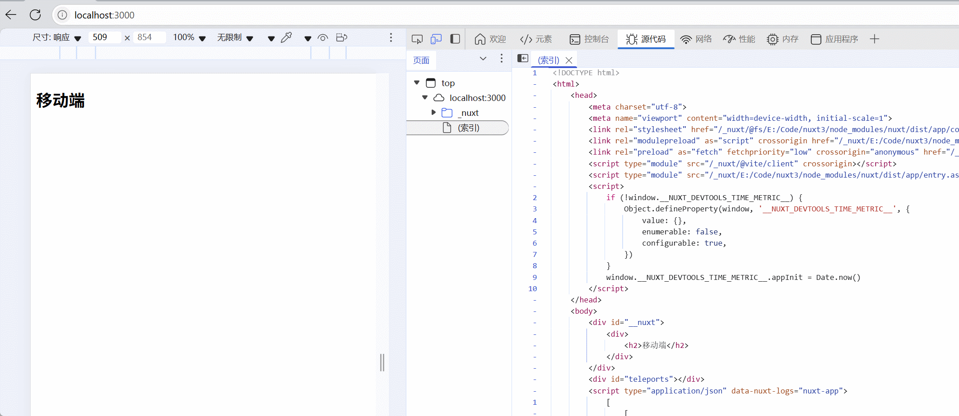The image size is (959, 416).
Task: Set a breakpoint on line 5
Action: click(535, 232)
